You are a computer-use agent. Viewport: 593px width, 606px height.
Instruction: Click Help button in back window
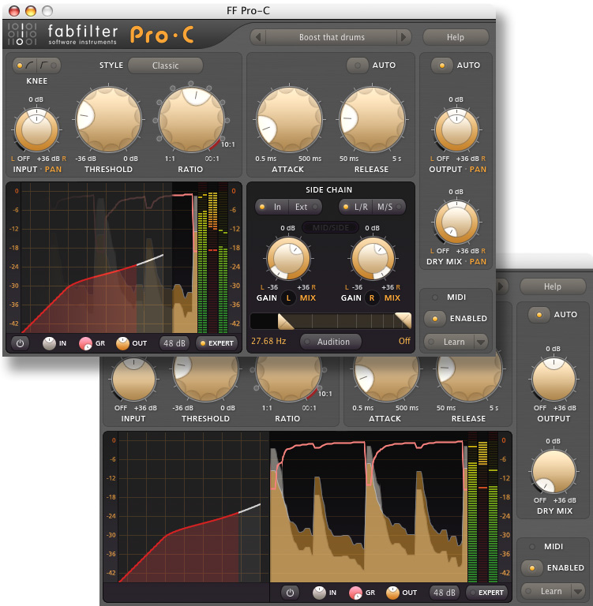click(553, 286)
